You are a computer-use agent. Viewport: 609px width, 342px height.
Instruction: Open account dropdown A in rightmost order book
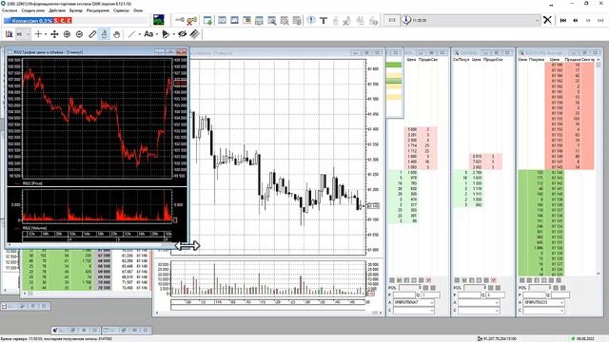(543, 302)
